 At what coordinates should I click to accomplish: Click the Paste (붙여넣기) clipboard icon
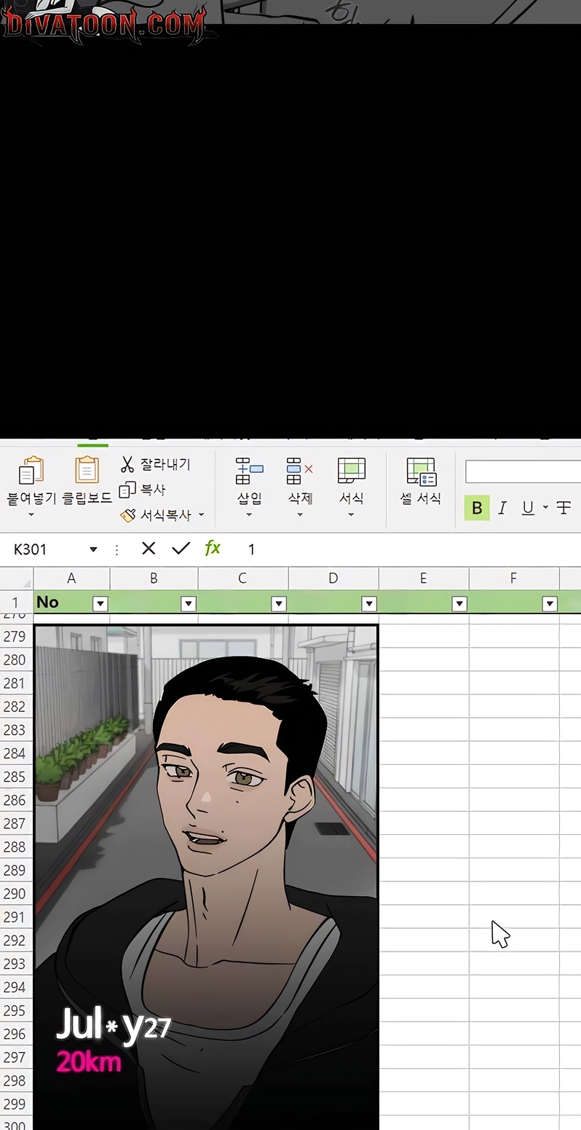point(31,471)
